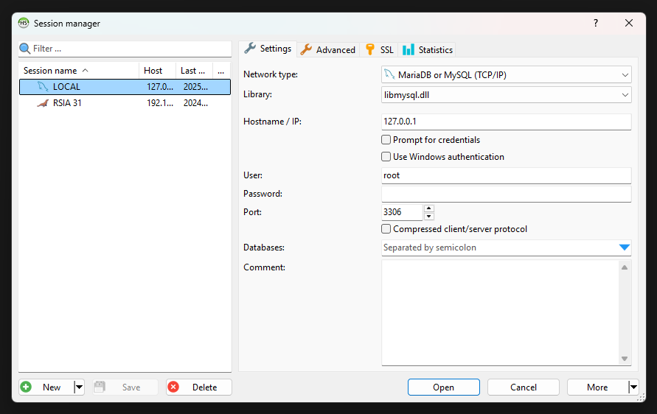Select the LOCAL session name

(66, 87)
